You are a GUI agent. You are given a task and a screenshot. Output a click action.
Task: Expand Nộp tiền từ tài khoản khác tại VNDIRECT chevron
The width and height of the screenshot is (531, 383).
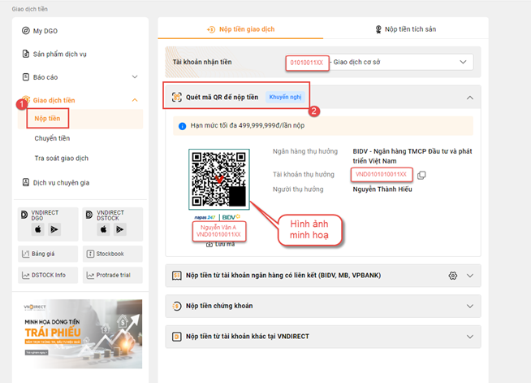470,337
